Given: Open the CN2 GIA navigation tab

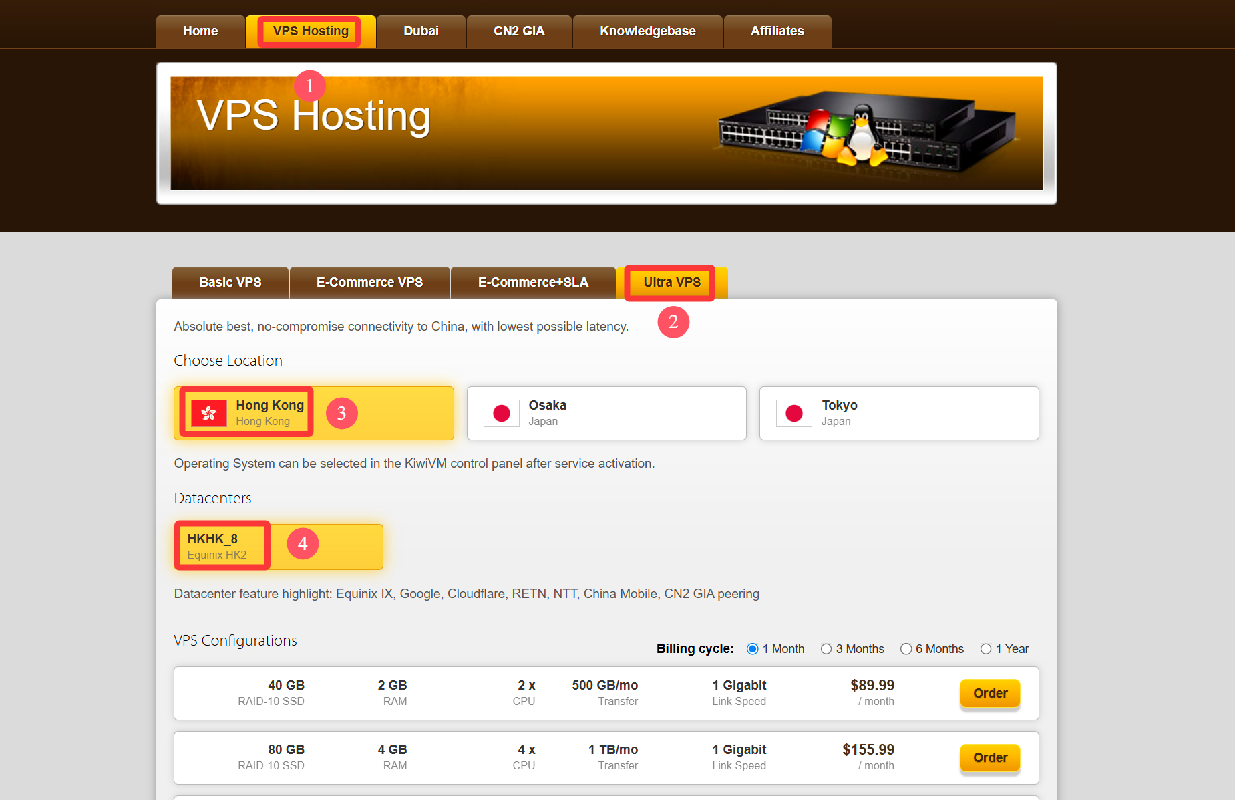Looking at the screenshot, I should pyautogui.click(x=519, y=31).
